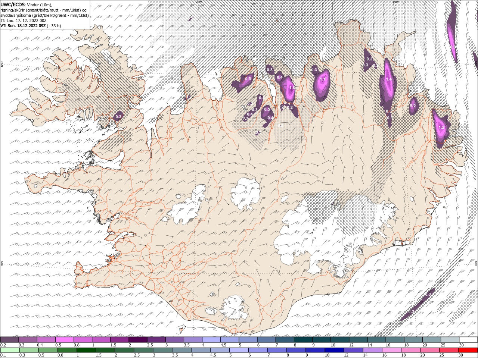Select the bright pink swatch labeled 0.5

[x=64, y=340]
